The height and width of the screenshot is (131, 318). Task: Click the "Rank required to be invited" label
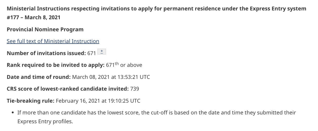click(x=56, y=65)
